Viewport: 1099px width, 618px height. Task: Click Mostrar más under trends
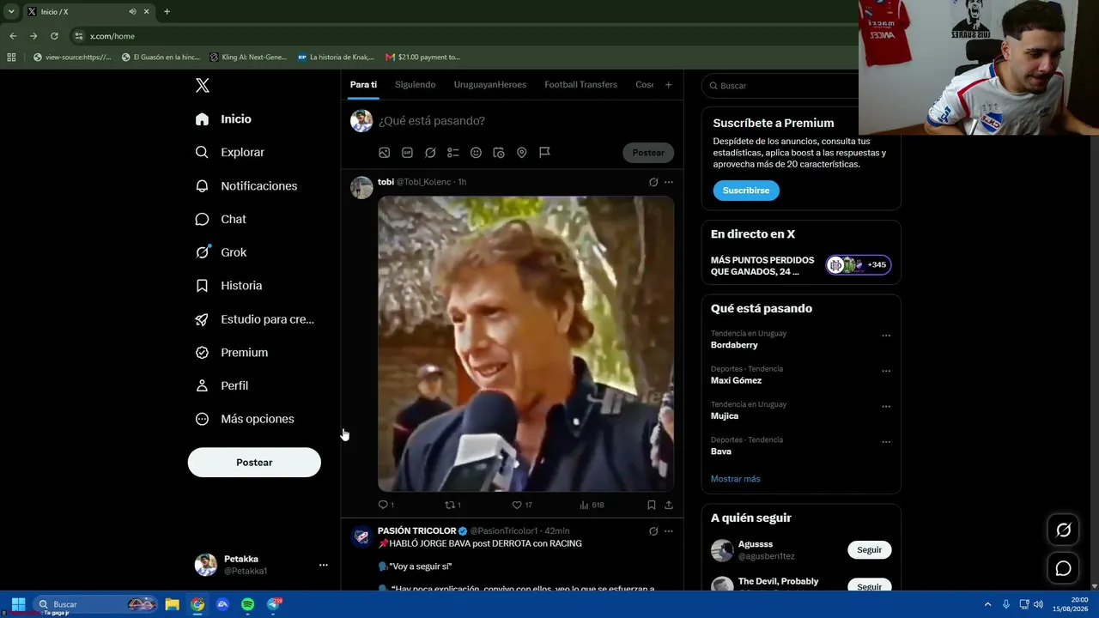pyautogui.click(x=735, y=479)
